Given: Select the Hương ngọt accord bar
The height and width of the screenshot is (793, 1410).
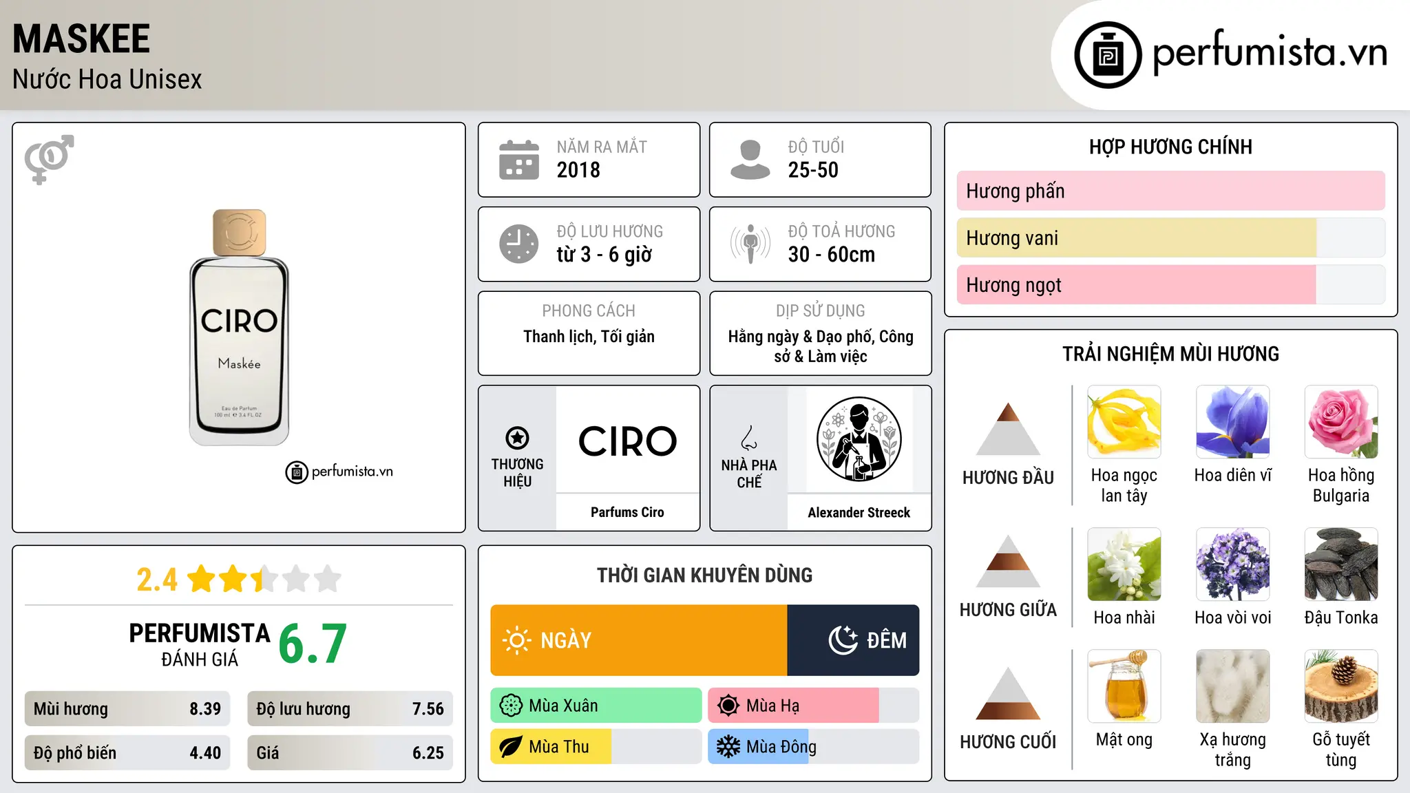Looking at the screenshot, I should tap(1170, 285).
